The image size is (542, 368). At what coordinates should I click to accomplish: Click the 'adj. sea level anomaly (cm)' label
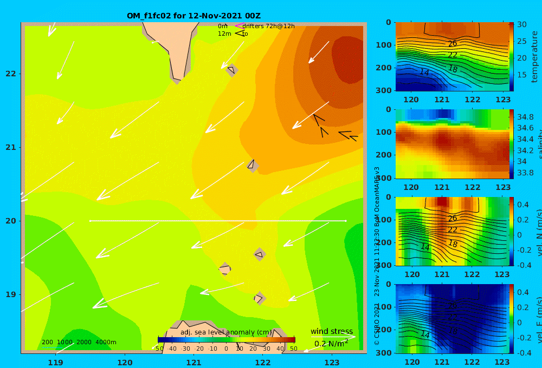pyautogui.click(x=226, y=332)
